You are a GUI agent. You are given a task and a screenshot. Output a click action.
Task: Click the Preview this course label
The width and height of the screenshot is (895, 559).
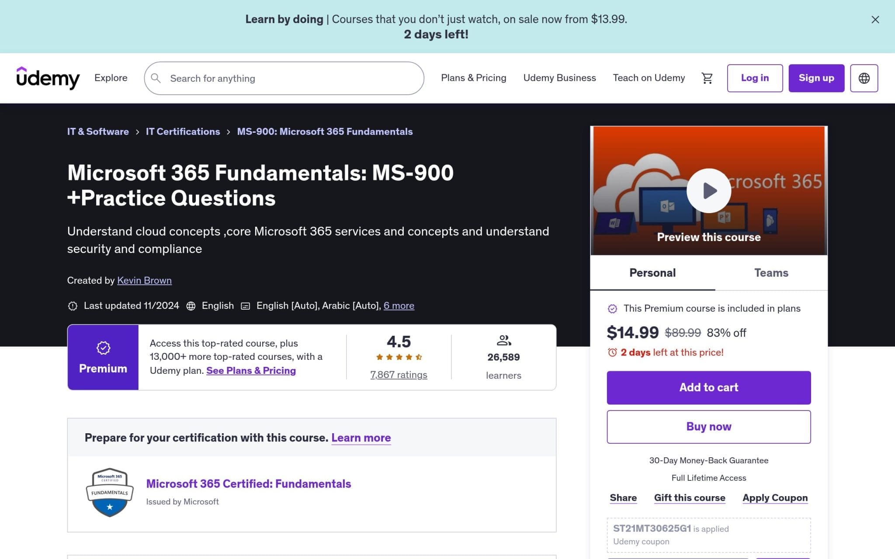[708, 237]
